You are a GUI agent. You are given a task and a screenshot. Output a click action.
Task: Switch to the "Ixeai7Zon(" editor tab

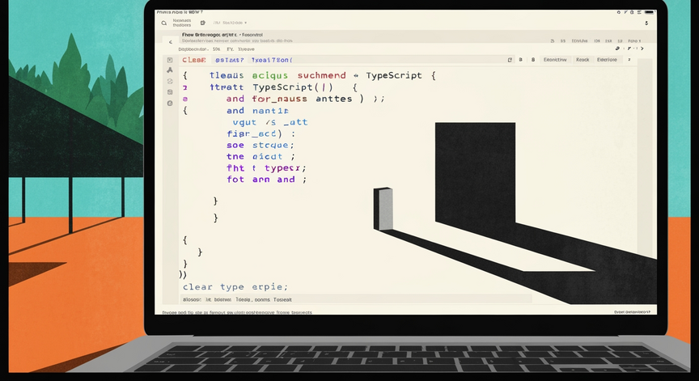[272, 60]
